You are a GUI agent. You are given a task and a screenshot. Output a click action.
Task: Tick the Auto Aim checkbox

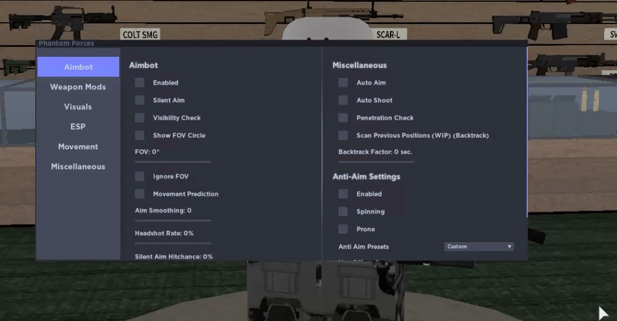pos(342,82)
